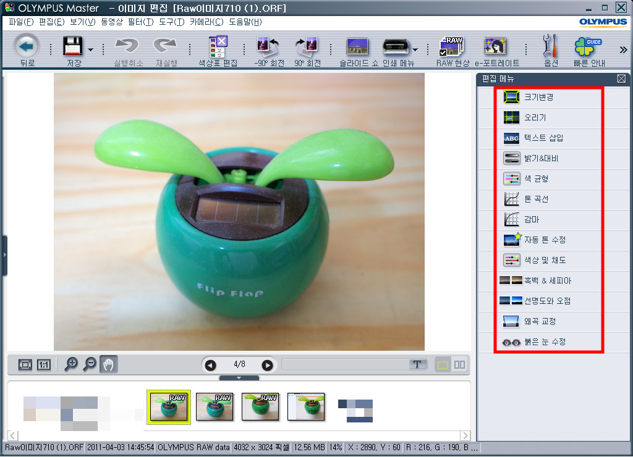Switch to dual image comparison view
Image resolution: width=633 pixels, height=457 pixels.
tap(459, 364)
